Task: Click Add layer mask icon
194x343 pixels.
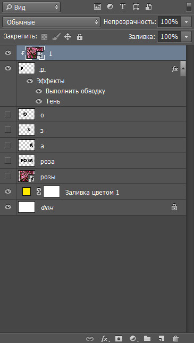Action: pyautogui.click(x=119, y=339)
